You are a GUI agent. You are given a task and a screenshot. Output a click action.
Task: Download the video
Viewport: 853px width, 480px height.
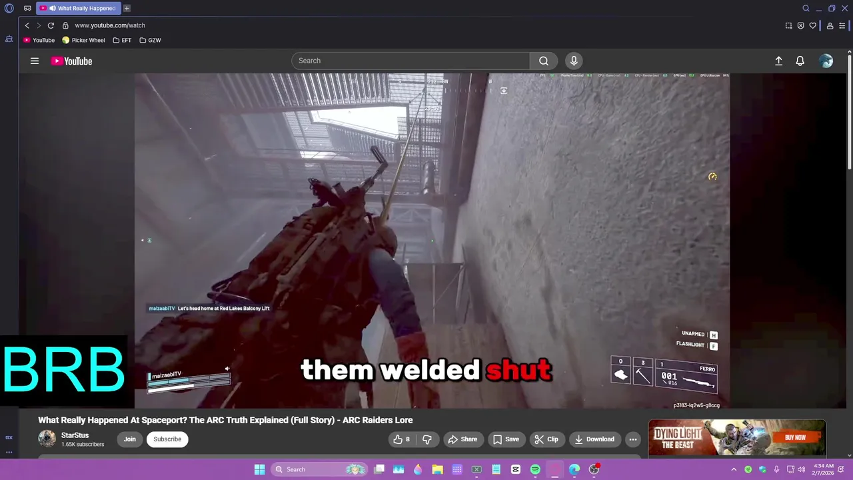coord(594,439)
